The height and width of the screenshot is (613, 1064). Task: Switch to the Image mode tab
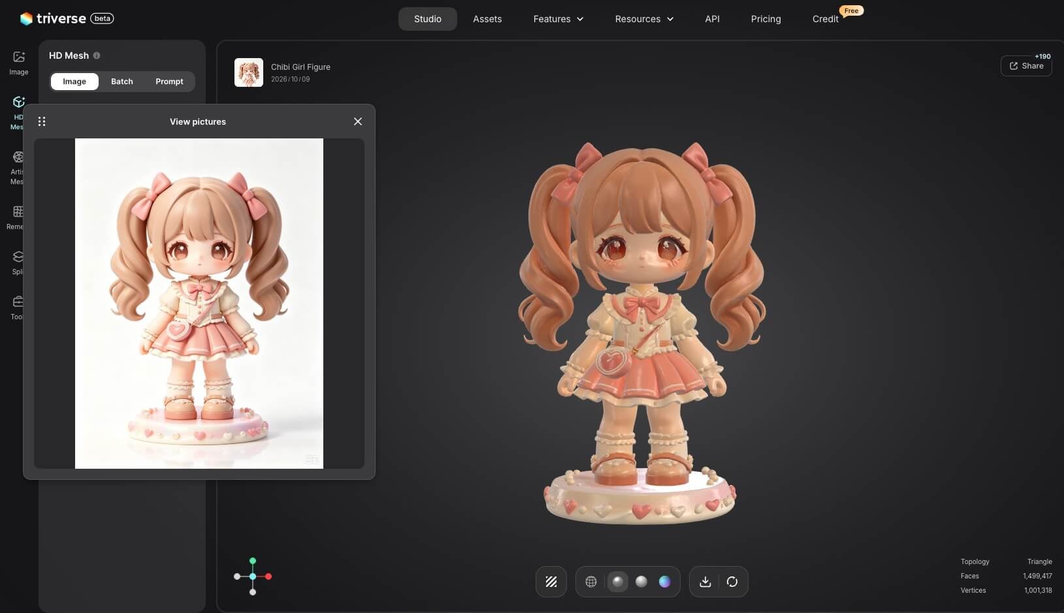tap(74, 82)
